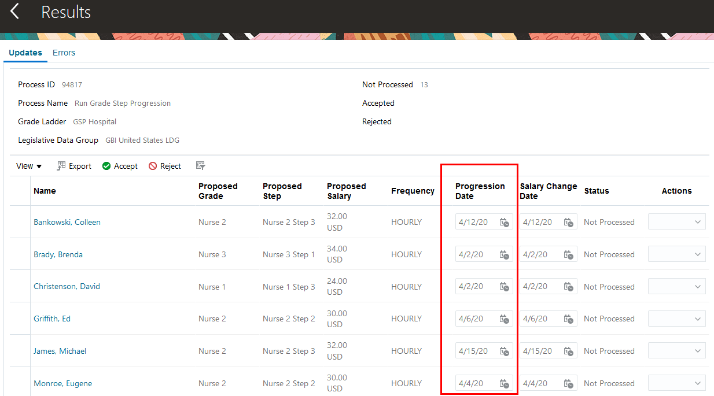This screenshot has width=714, height=396.
Task: Click the 24.00 USD proposed salary cell
Action: [337, 286]
